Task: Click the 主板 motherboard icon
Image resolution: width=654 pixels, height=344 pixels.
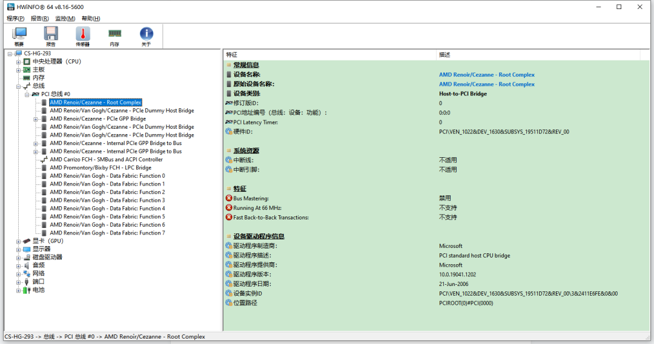Action: click(27, 70)
